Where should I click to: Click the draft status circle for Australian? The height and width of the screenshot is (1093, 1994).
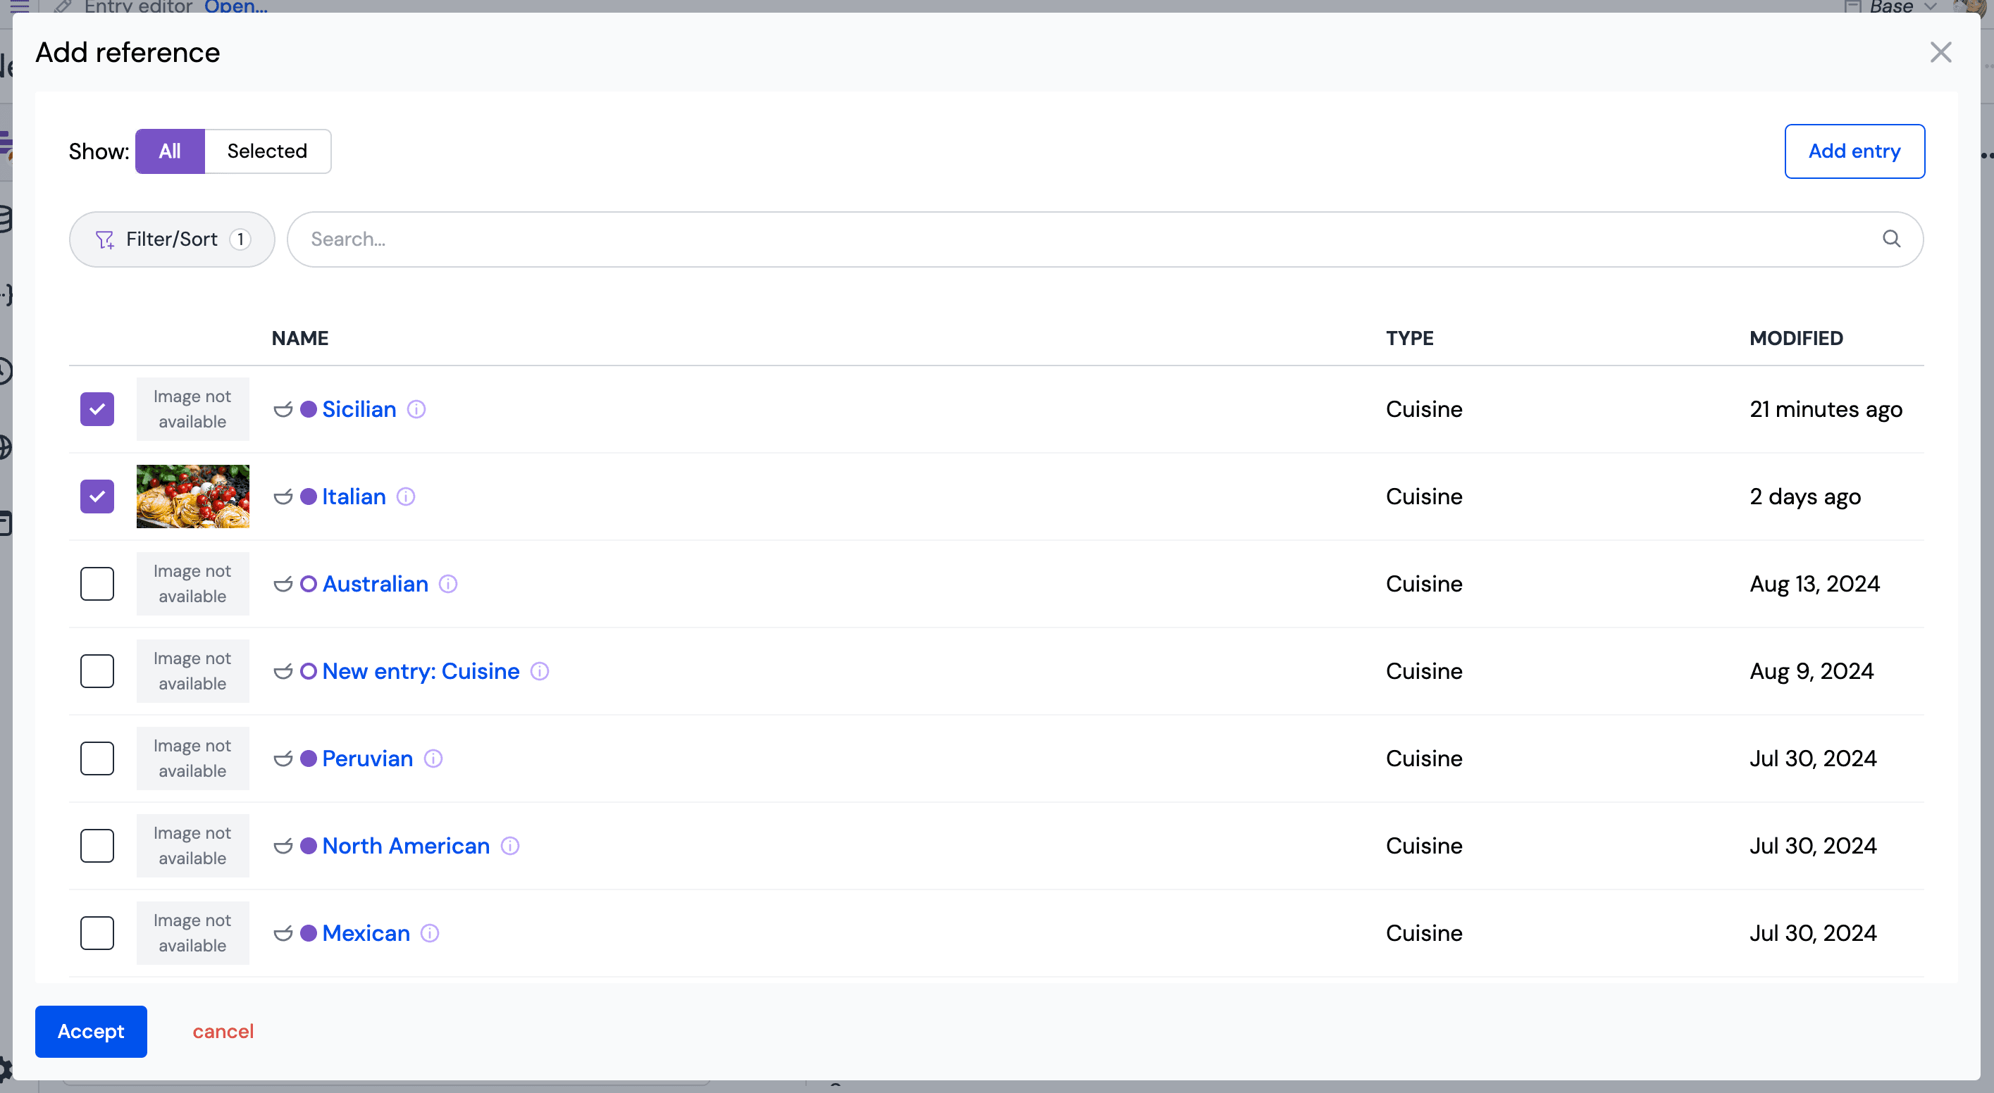tap(308, 584)
